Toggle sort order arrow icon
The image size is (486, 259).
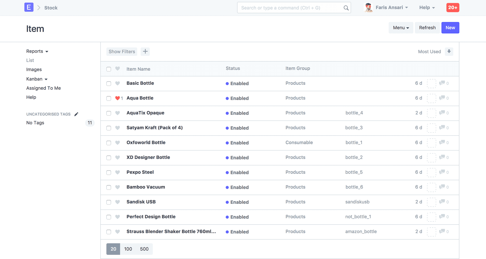tap(449, 51)
